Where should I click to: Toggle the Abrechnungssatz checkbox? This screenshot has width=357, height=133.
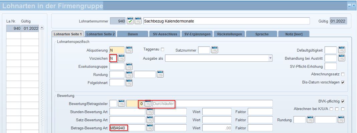[x=343, y=74]
